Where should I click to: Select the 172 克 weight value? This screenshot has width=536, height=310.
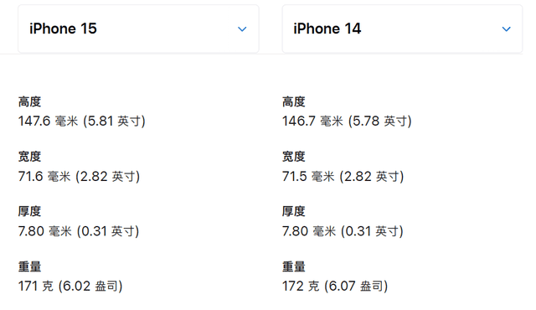[335, 286]
